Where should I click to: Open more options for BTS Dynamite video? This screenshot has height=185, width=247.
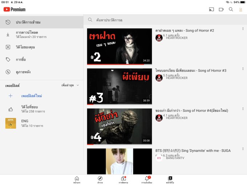243,149
